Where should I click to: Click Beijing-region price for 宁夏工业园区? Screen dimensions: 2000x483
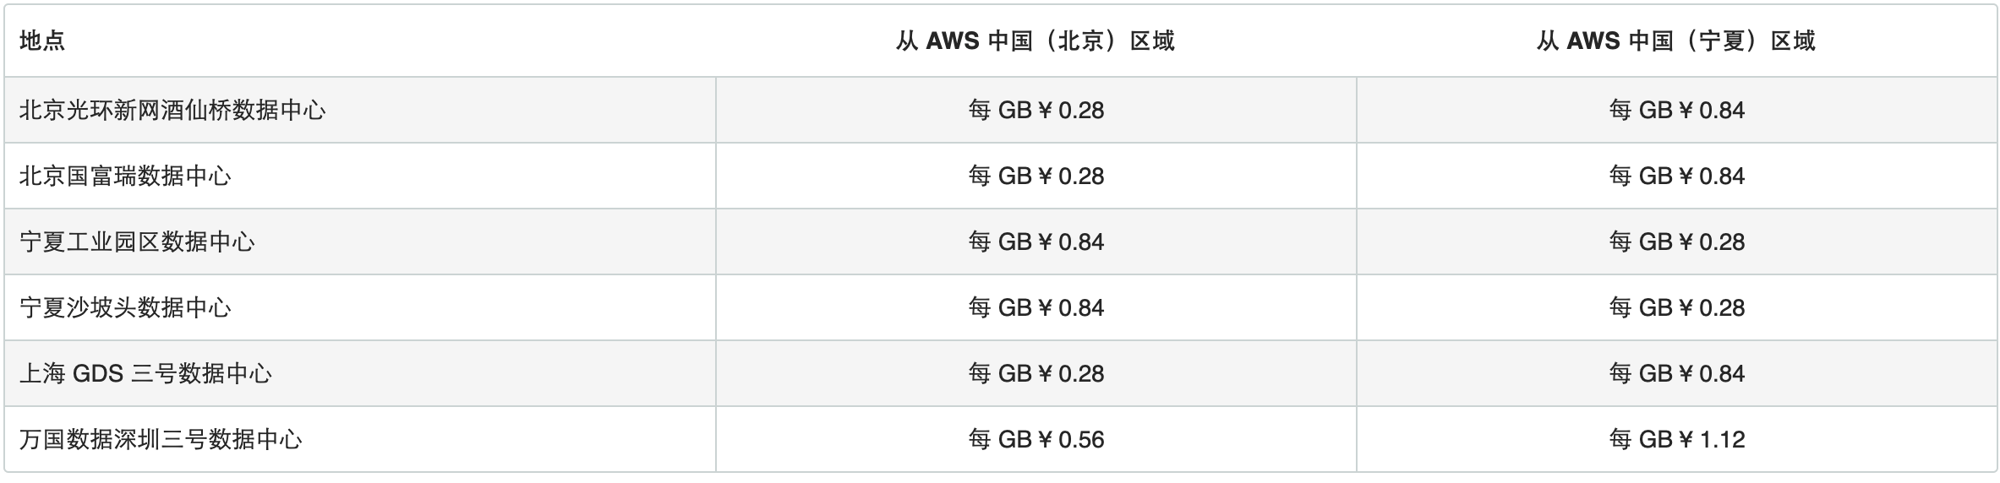click(x=1036, y=241)
